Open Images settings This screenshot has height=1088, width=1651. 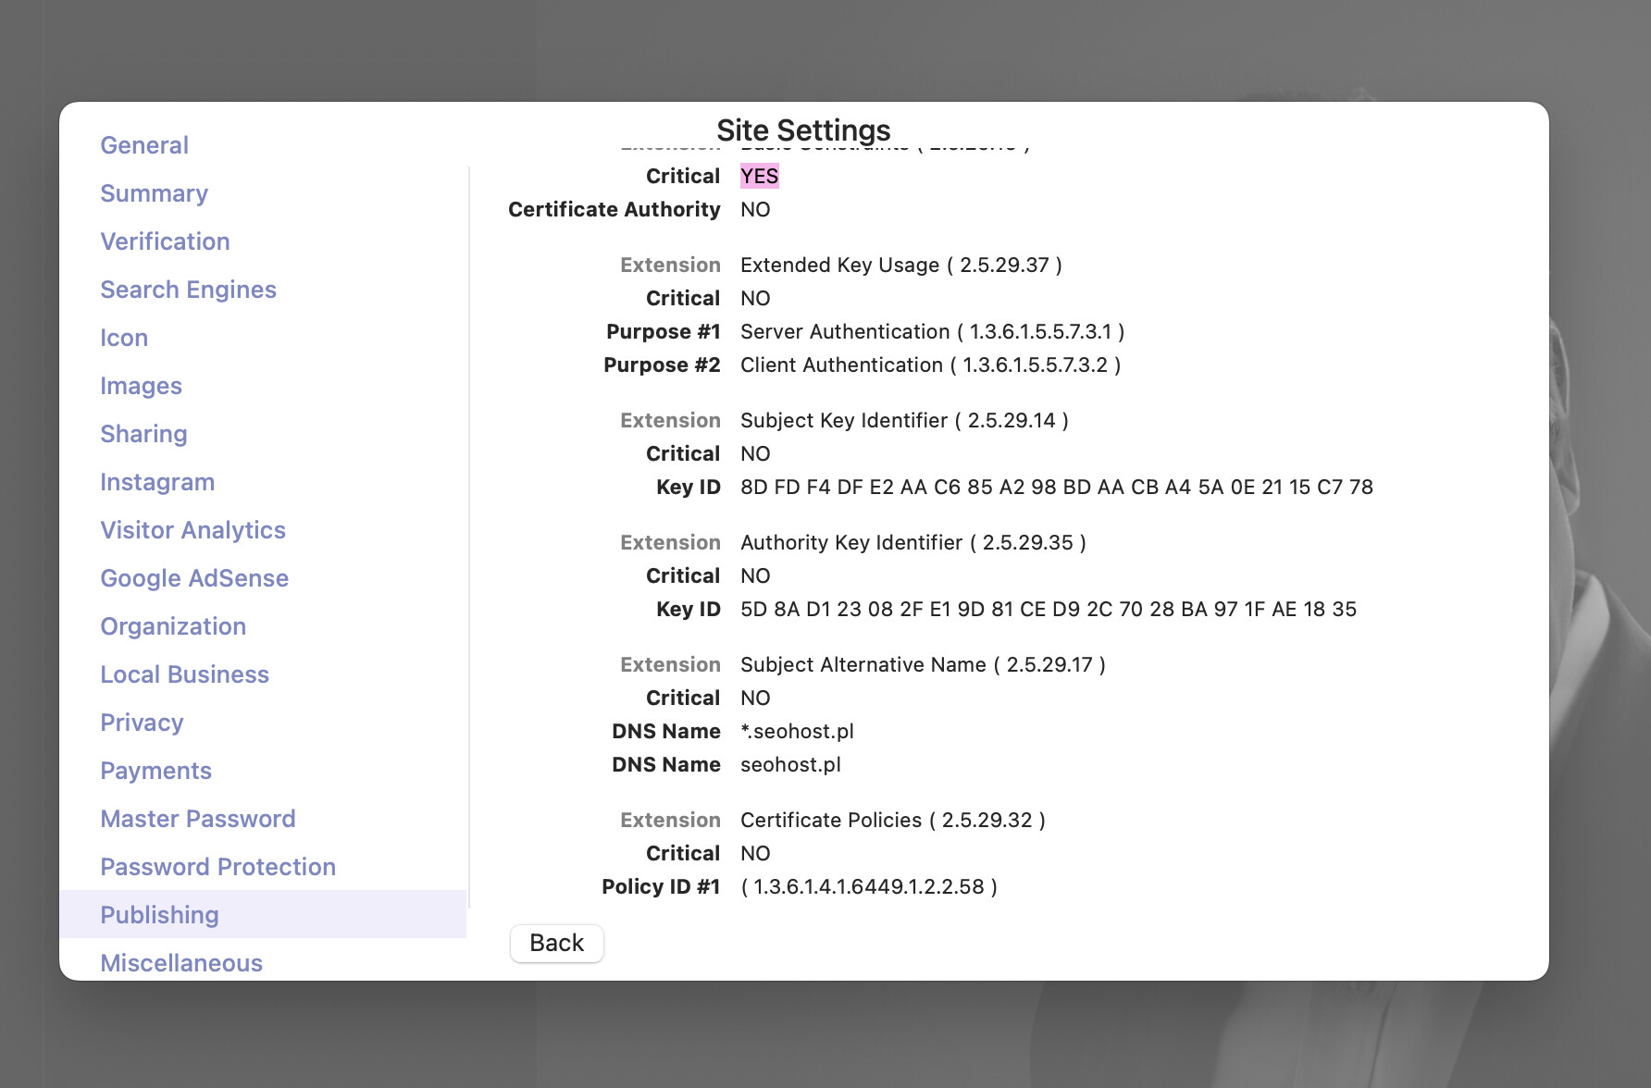pyautogui.click(x=141, y=386)
